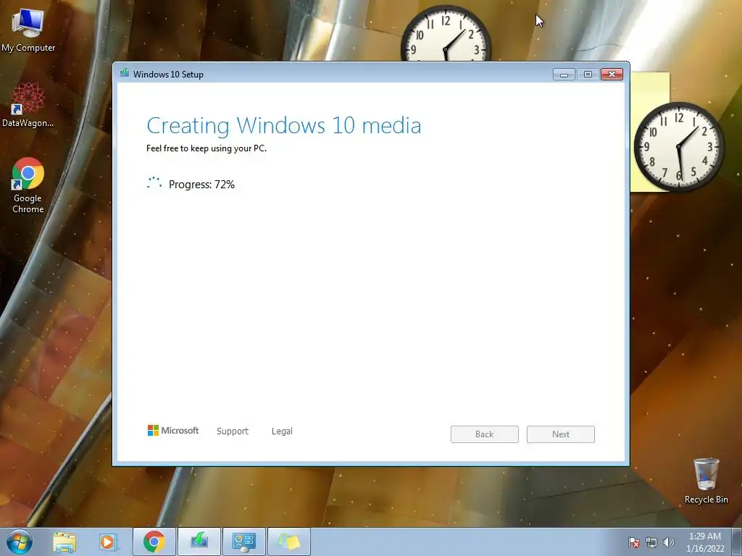Click the Windows Start orb
This screenshot has height=556, width=742.
point(19,542)
